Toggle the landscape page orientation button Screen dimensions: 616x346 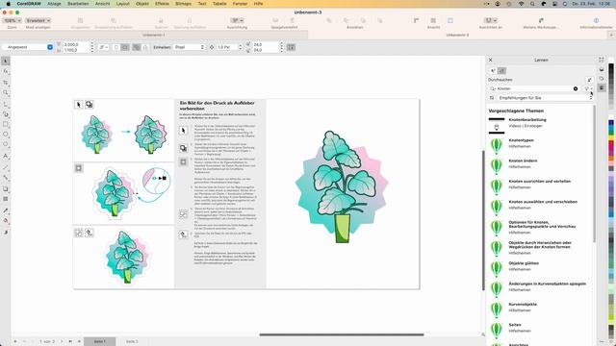125,47
